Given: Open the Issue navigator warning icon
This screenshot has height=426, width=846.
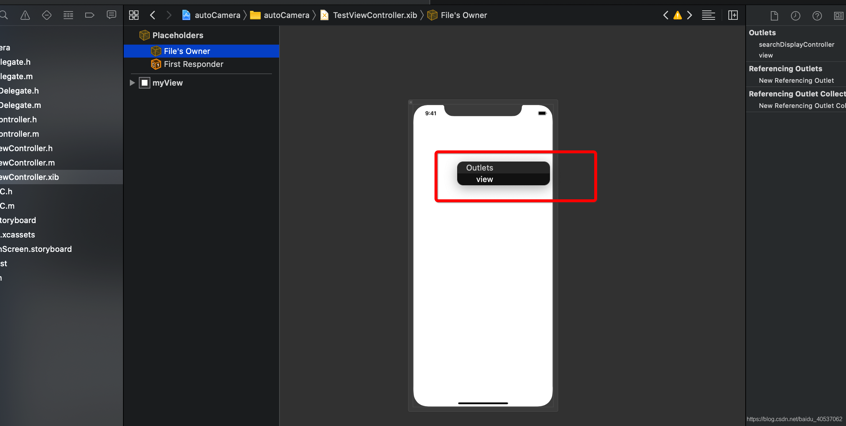Looking at the screenshot, I should point(25,15).
